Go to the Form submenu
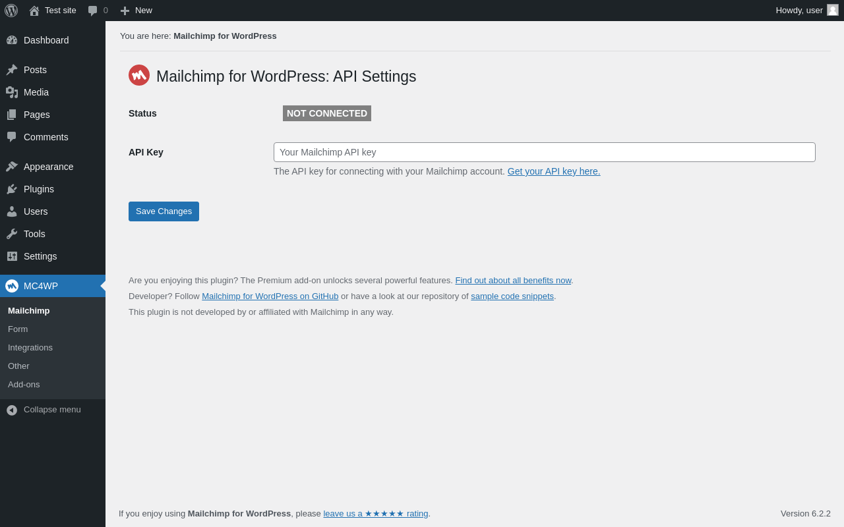 tap(18, 329)
